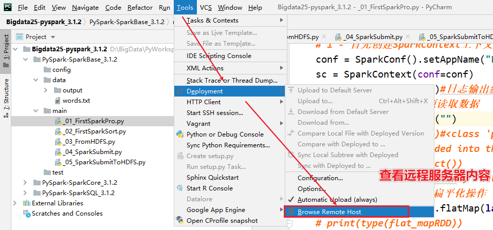This screenshot has width=493, height=230.
Task: Select Scratches and Consoles node
Action: 63,214
